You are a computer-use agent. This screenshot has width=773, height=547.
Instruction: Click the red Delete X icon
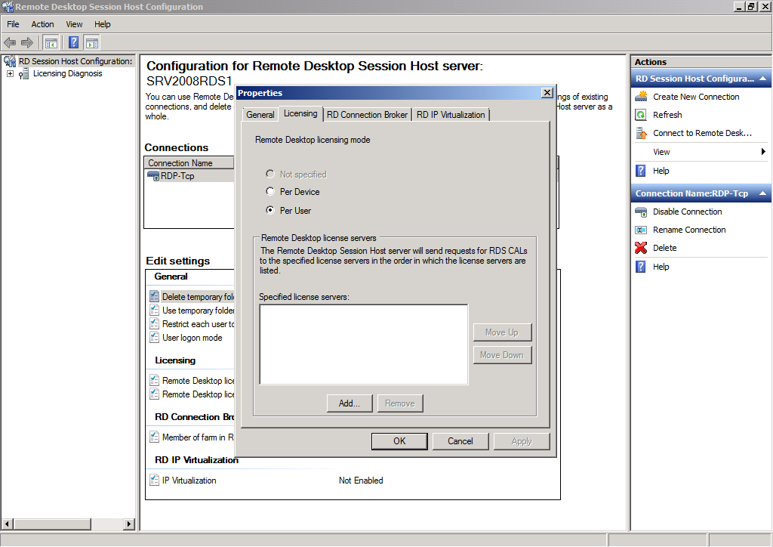point(641,248)
